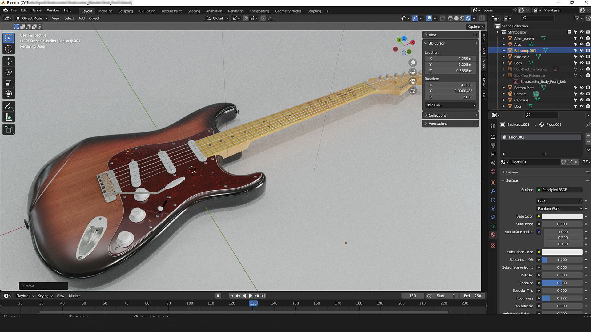Hide Allen_screws in viewport
591x332 pixels.
581,38
